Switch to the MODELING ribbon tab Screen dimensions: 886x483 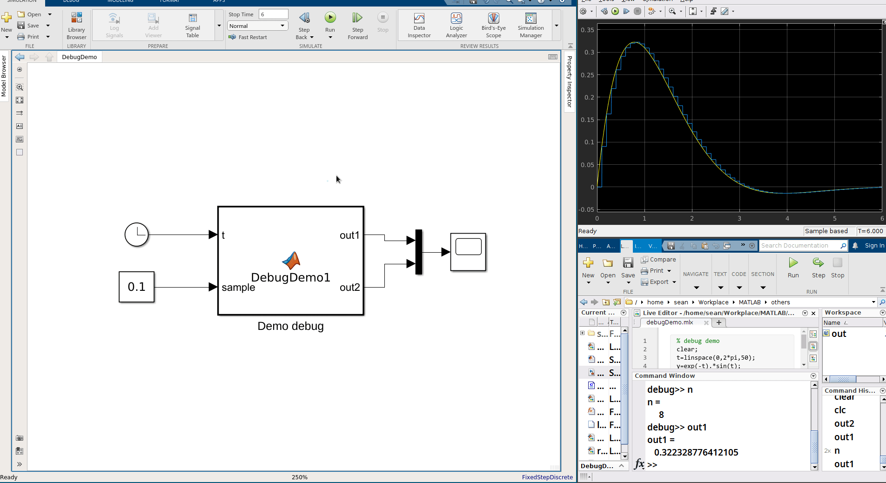tap(120, 2)
